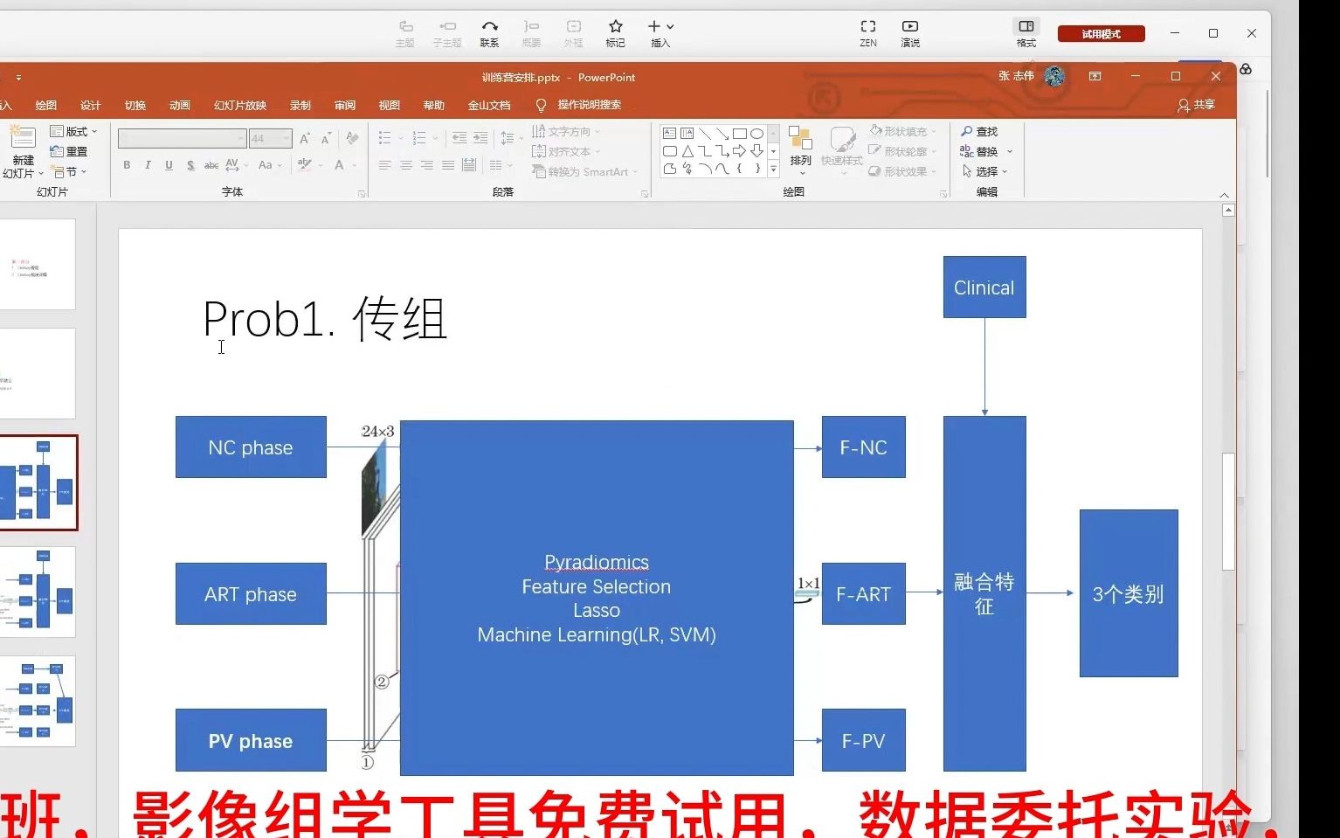1340x838 pixels.
Task: Select the third slide thumbnail in sidebar
Action: (39, 482)
